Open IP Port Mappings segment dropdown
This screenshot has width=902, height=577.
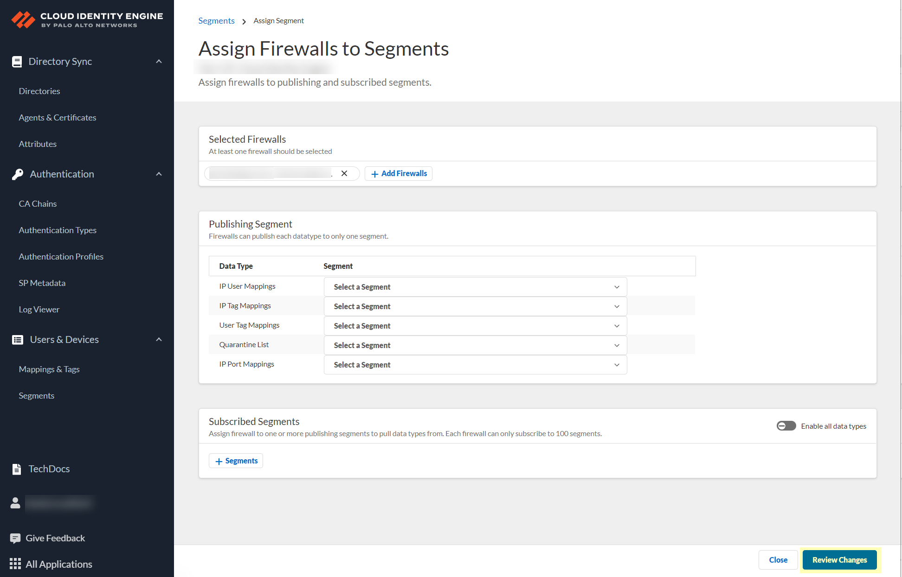pos(475,365)
